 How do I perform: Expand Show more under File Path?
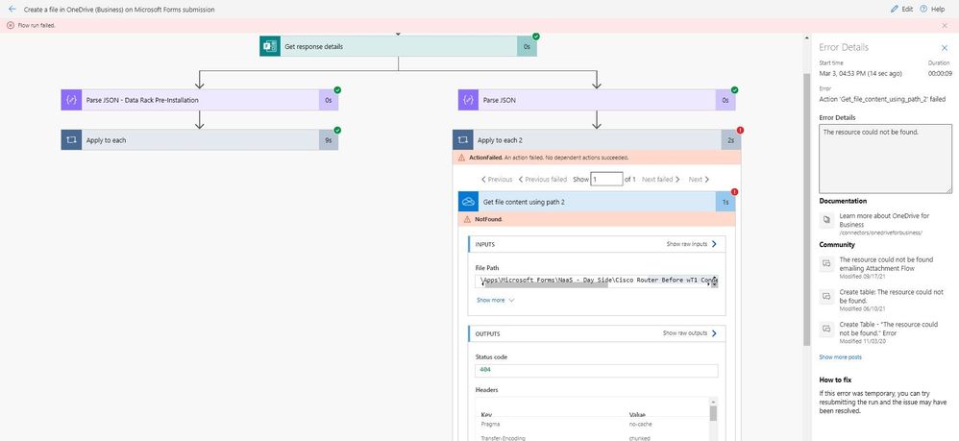click(496, 301)
